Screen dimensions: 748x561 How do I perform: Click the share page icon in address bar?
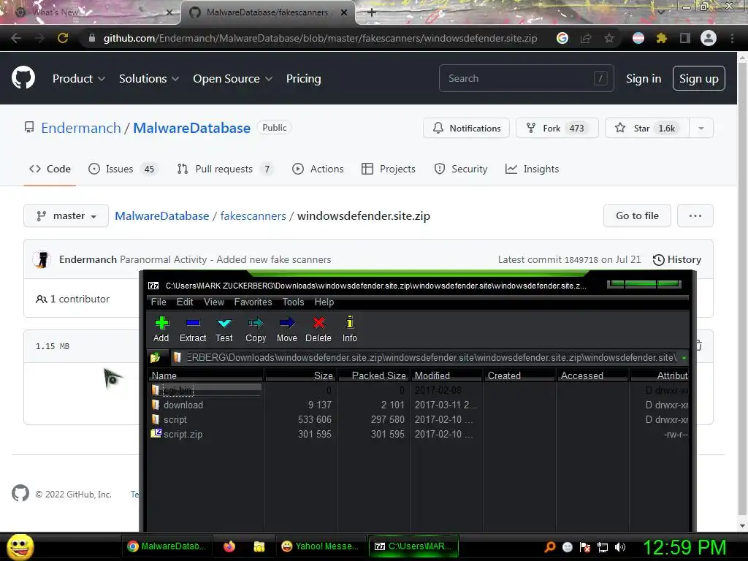tap(586, 38)
